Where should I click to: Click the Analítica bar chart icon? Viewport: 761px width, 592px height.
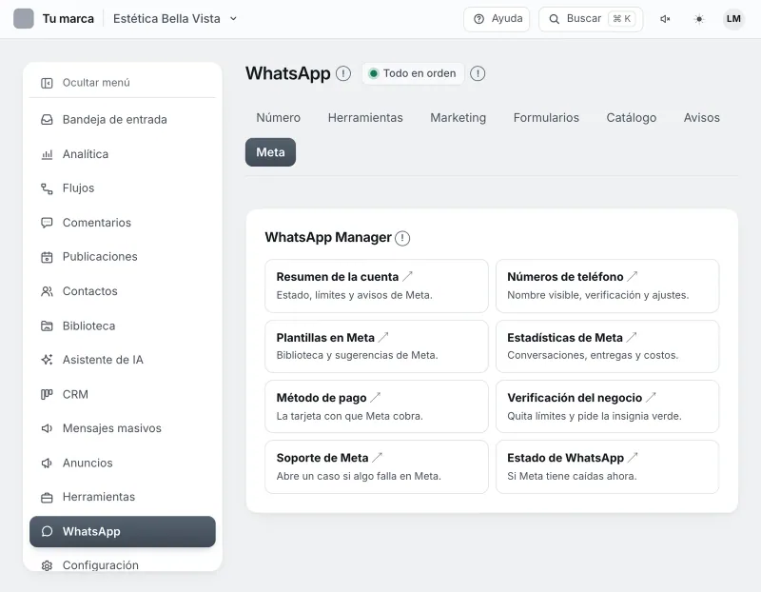coord(47,154)
